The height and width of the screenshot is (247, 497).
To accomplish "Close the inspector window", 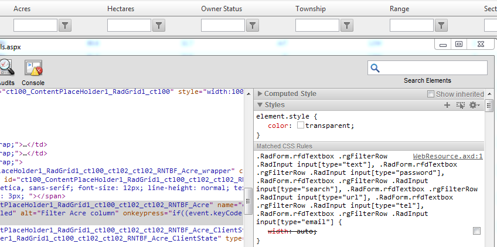I will tap(481, 45).
